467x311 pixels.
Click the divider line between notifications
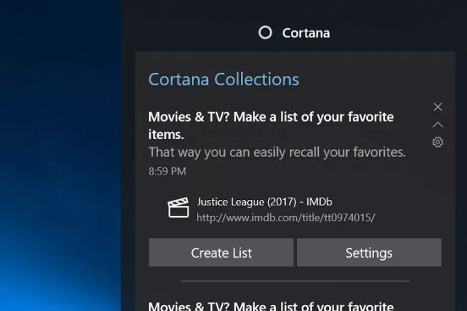point(295,281)
